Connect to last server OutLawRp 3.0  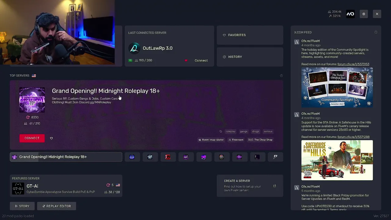201,61
